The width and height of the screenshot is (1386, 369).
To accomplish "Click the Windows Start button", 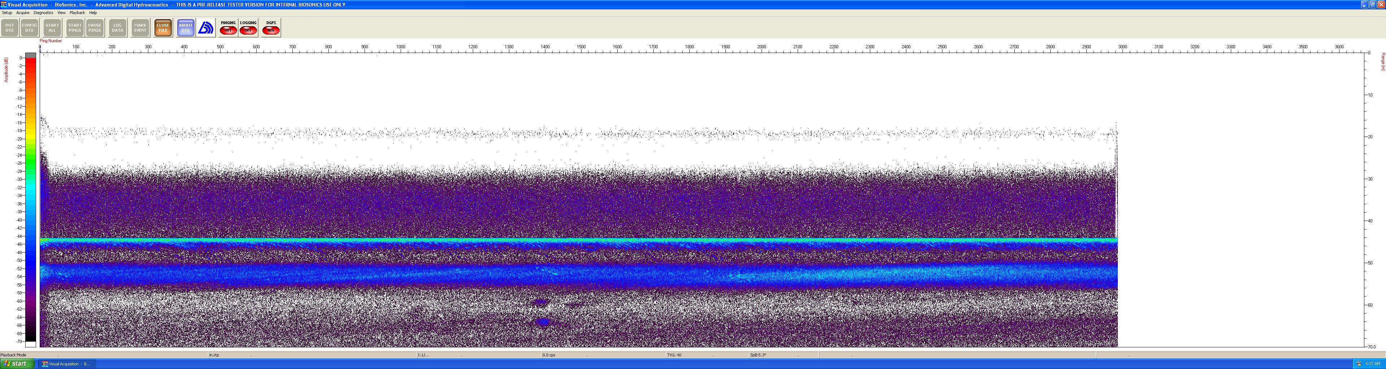I will [x=17, y=364].
